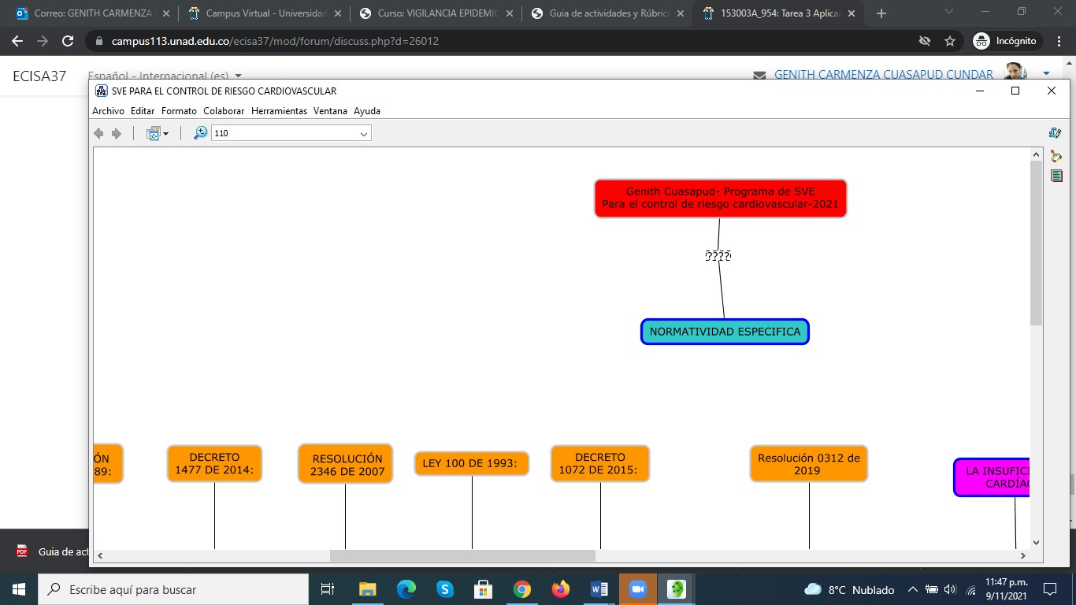Open Zoom from the Windows taskbar
The image size is (1076, 605).
[637, 589]
